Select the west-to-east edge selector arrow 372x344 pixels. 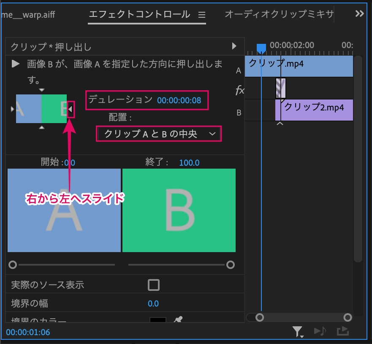tap(13, 109)
